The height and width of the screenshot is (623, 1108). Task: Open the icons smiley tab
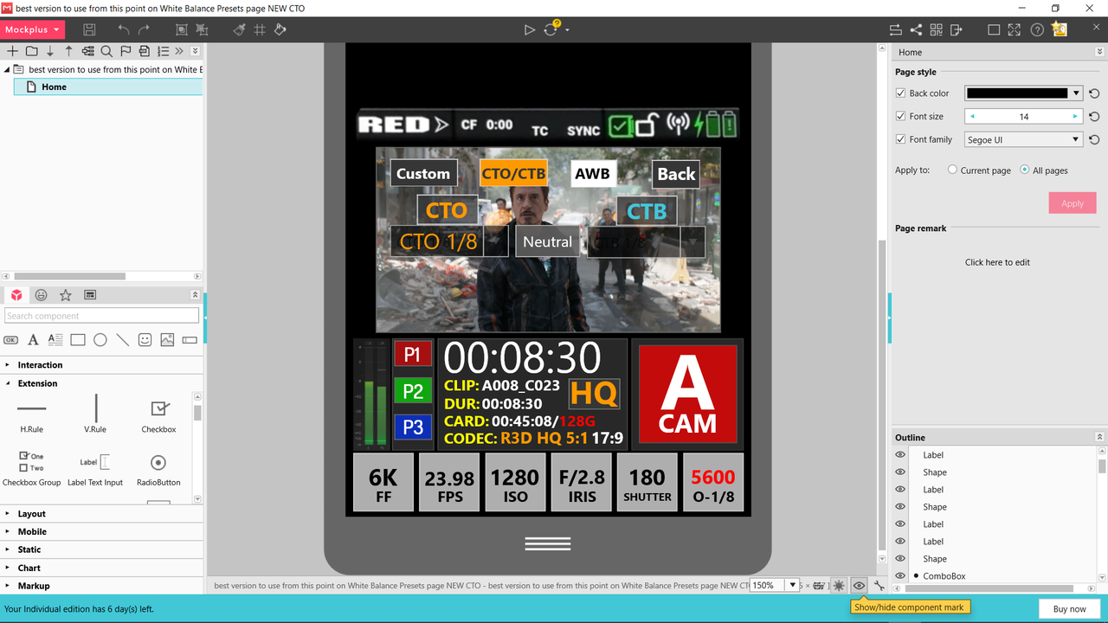(x=41, y=295)
